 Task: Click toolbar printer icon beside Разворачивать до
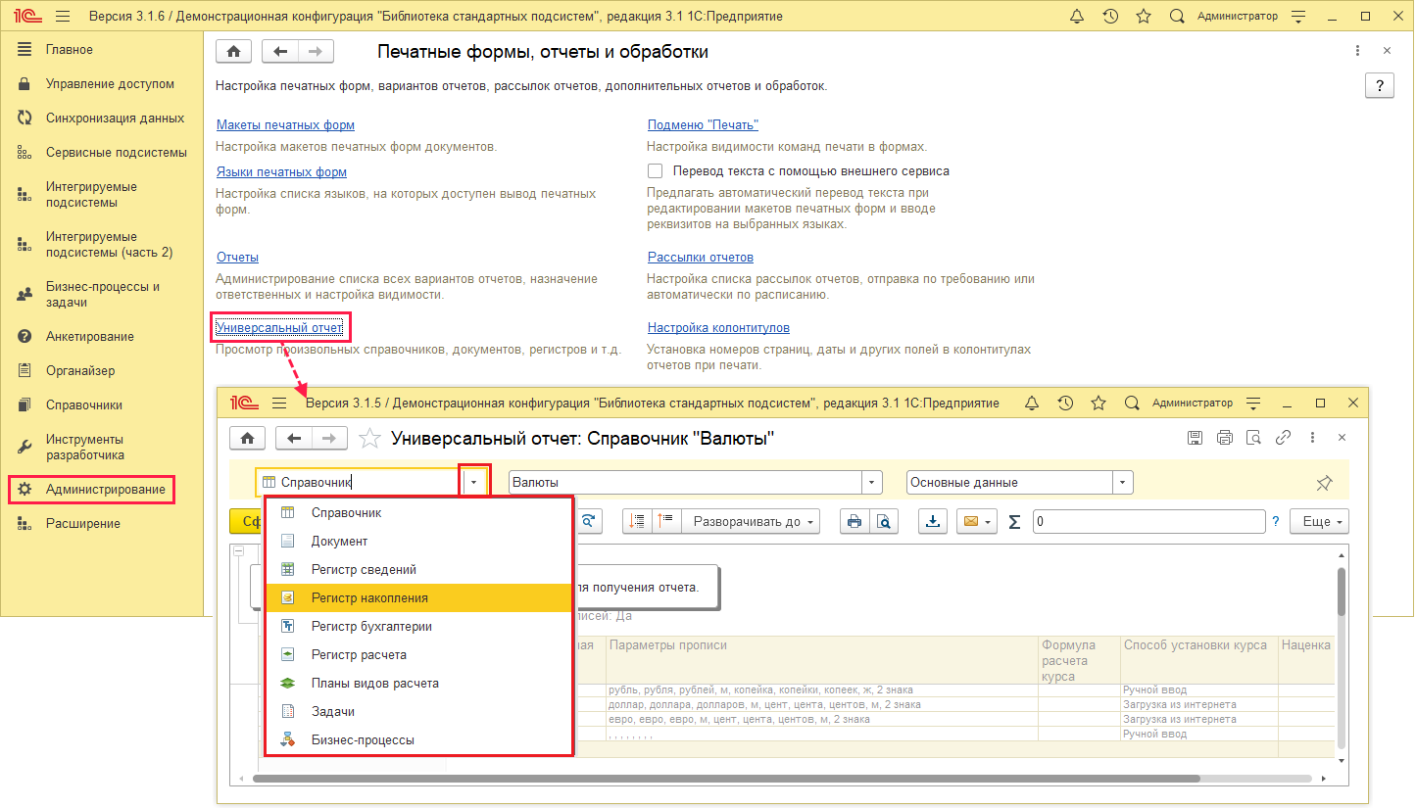click(854, 522)
